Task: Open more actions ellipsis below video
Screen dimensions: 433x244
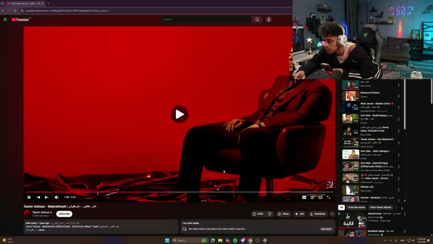Action: (332, 214)
